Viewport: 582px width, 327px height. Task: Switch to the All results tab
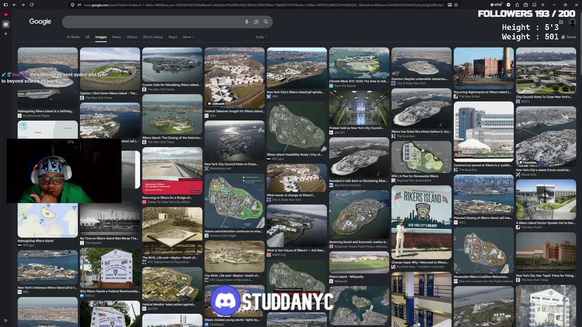click(x=87, y=37)
